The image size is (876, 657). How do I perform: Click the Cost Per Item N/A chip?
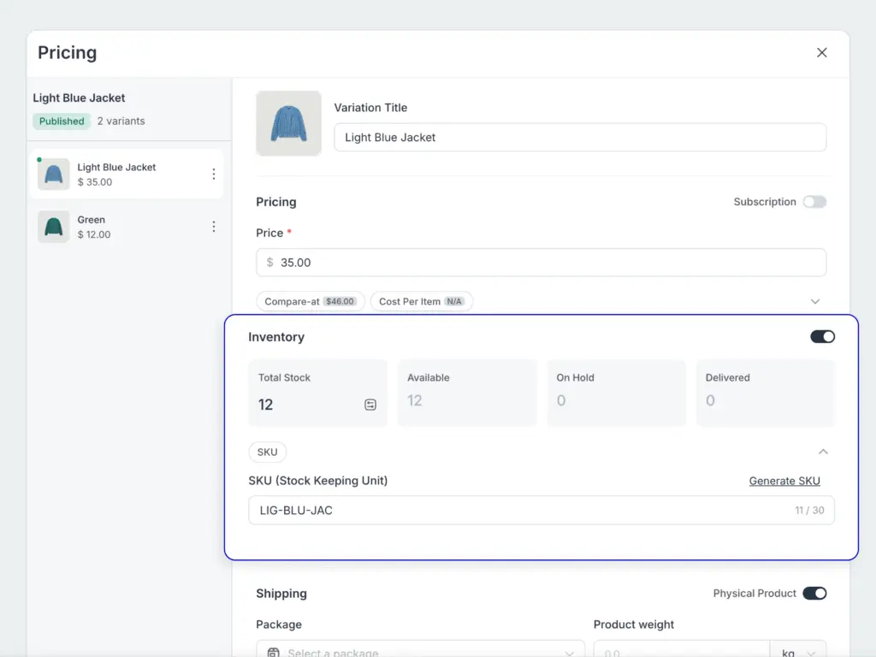(x=421, y=302)
